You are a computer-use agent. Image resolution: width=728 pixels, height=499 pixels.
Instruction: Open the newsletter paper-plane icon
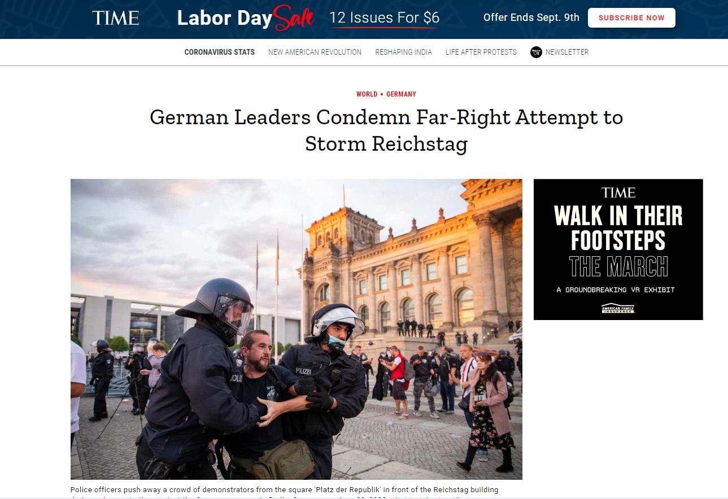tap(536, 52)
